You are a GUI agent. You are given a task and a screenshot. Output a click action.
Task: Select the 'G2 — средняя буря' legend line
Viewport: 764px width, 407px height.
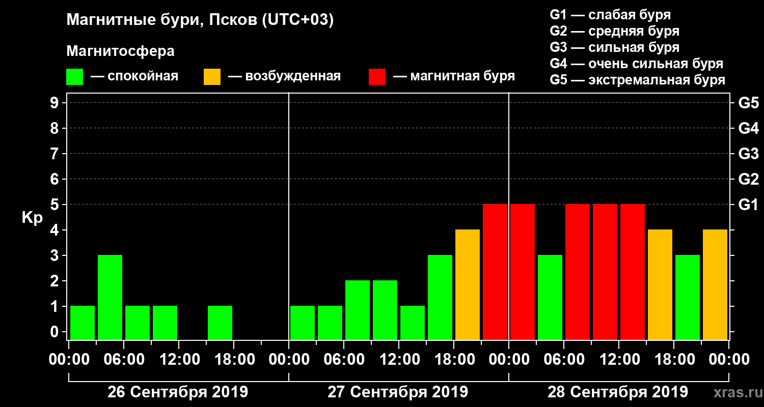[x=614, y=31]
